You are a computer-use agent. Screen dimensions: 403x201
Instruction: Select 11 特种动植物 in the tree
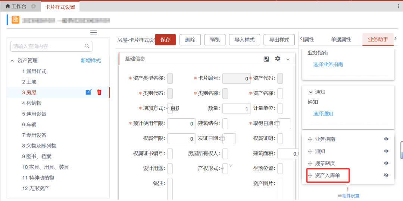pos(38,178)
